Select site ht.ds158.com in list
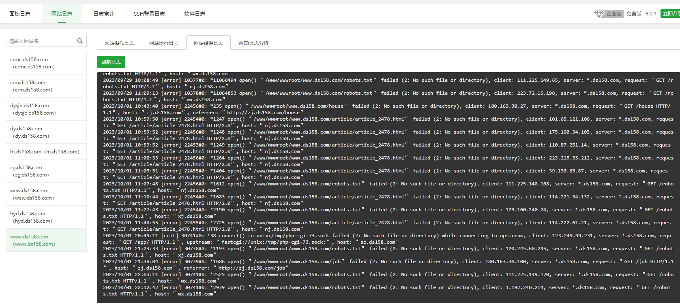Screen dimensions: 680x304 pos(46,151)
